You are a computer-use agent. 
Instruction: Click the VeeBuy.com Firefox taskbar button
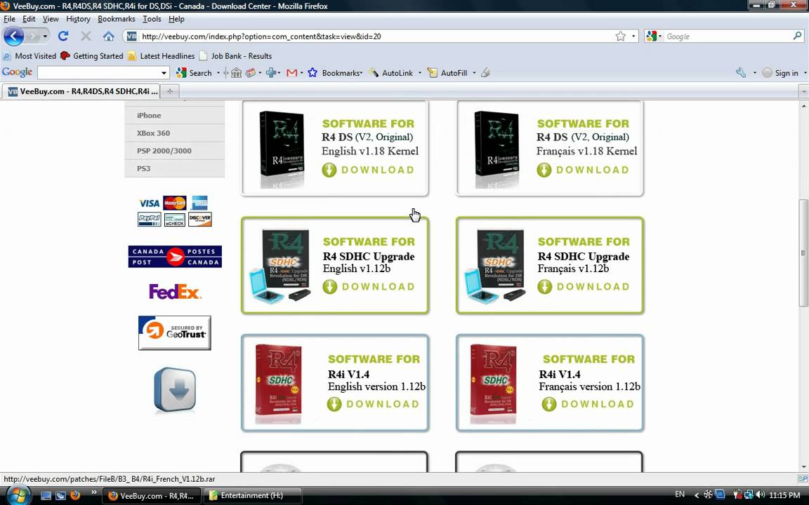pos(151,495)
